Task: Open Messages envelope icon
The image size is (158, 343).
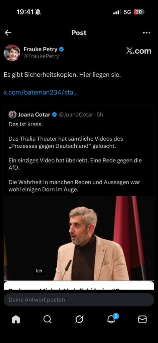Action: pyautogui.click(x=142, y=320)
